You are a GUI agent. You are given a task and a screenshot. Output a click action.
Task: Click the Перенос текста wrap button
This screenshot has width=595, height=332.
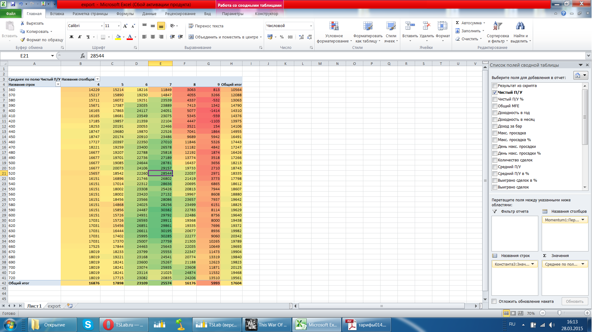point(206,26)
